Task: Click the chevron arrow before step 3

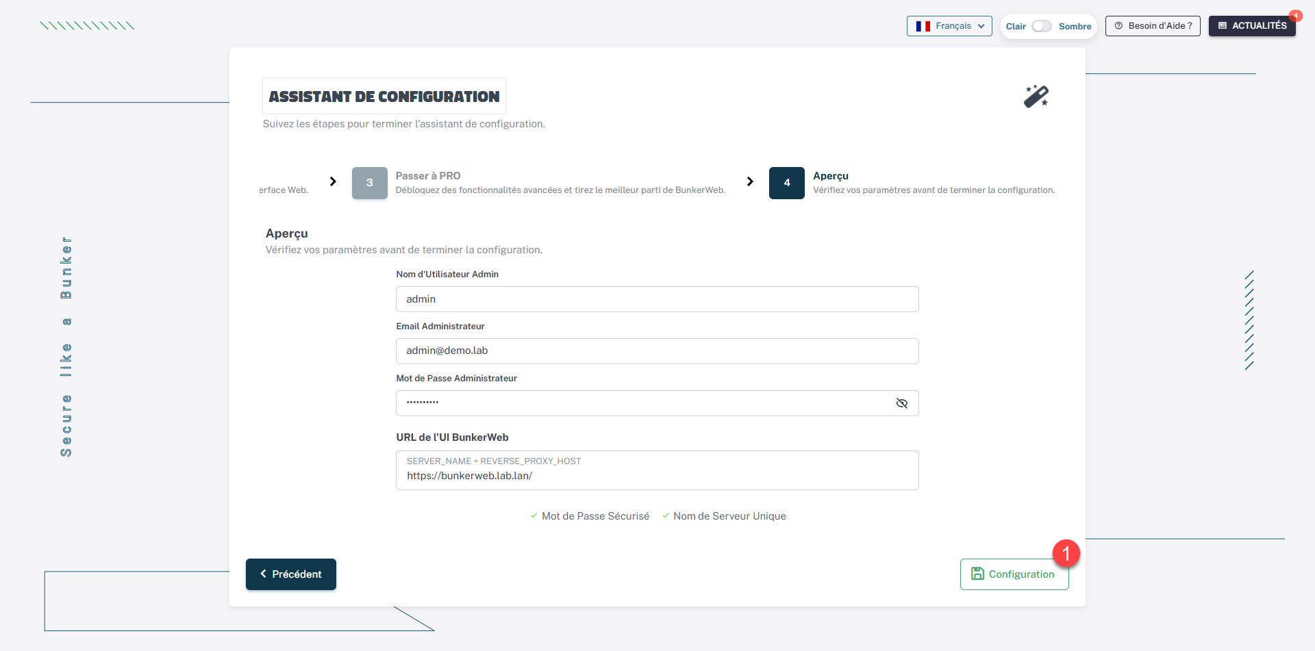Action: (x=333, y=181)
